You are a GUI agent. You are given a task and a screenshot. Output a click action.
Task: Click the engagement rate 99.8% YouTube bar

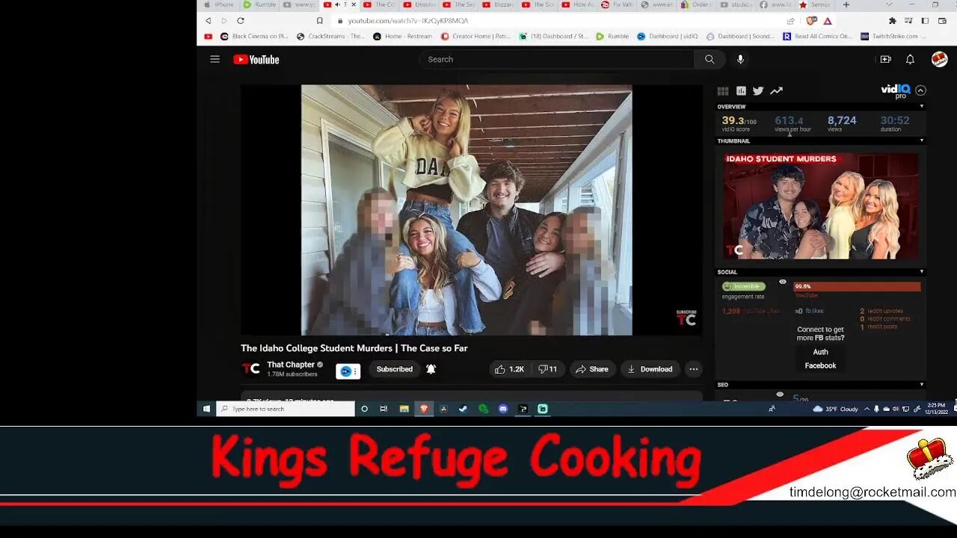(x=857, y=286)
